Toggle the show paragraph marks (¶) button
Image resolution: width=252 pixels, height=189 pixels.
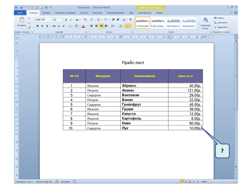130,20
